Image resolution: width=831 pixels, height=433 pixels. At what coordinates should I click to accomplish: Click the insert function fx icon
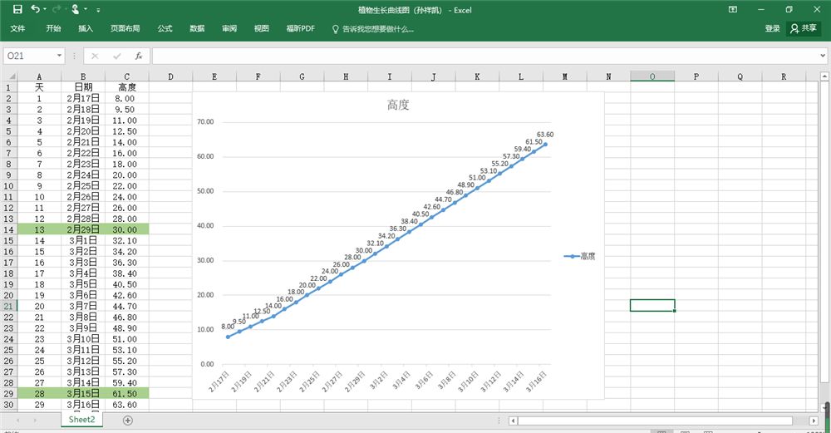138,56
